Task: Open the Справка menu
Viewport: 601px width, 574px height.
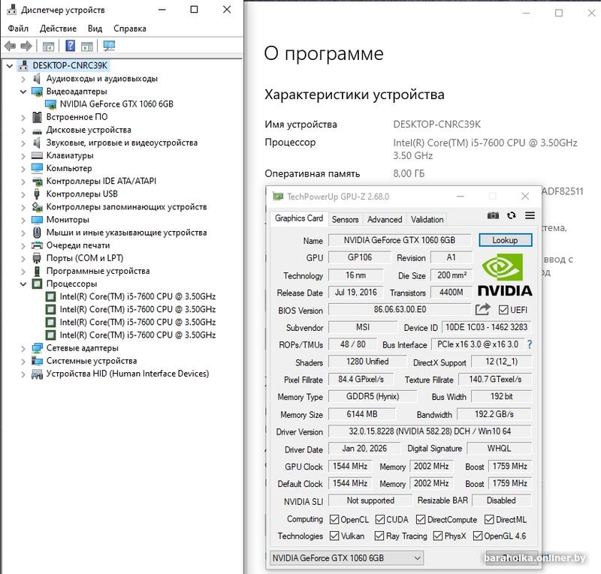Action: (129, 29)
